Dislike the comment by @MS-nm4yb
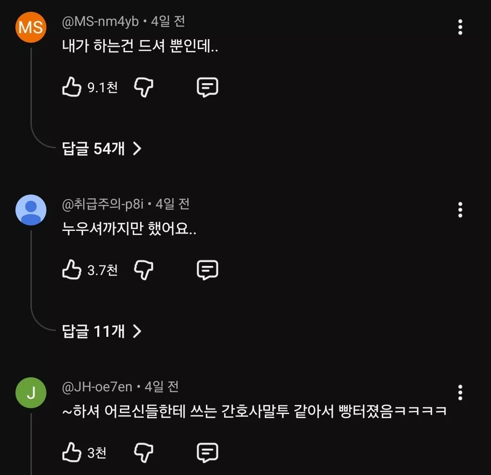Image resolution: width=491 pixels, height=475 pixels. pyautogui.click(x=144, y=87)
